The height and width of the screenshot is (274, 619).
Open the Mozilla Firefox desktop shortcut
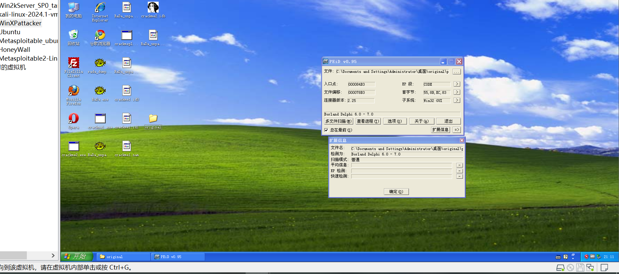(x=73, y=91)
